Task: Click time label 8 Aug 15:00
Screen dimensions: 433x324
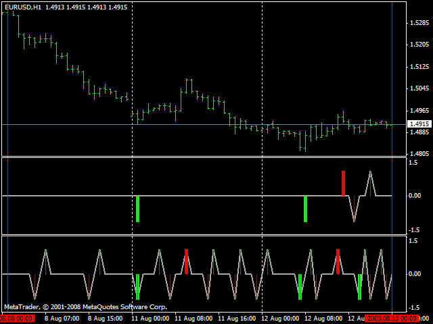Action: (106, 319)
